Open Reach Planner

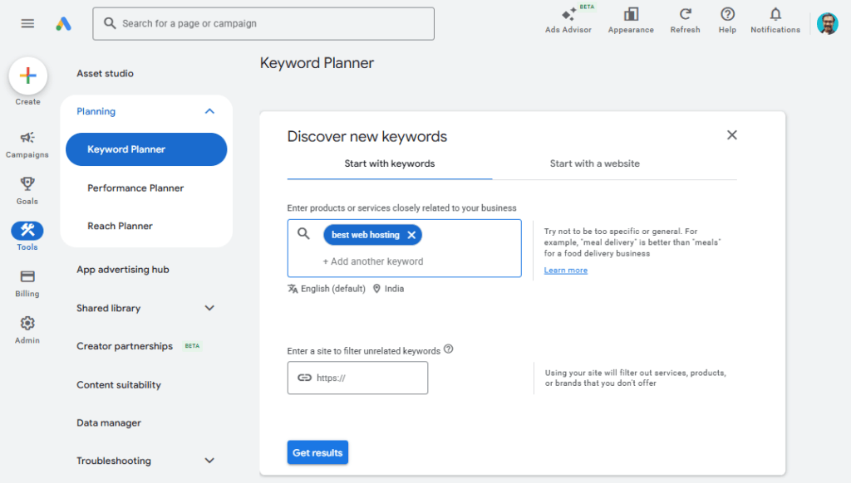tap(120, 226)
